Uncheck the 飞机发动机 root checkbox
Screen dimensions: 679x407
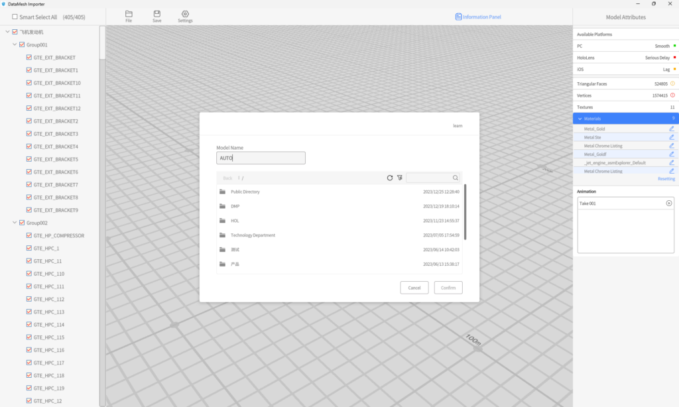tap(15, 32)
